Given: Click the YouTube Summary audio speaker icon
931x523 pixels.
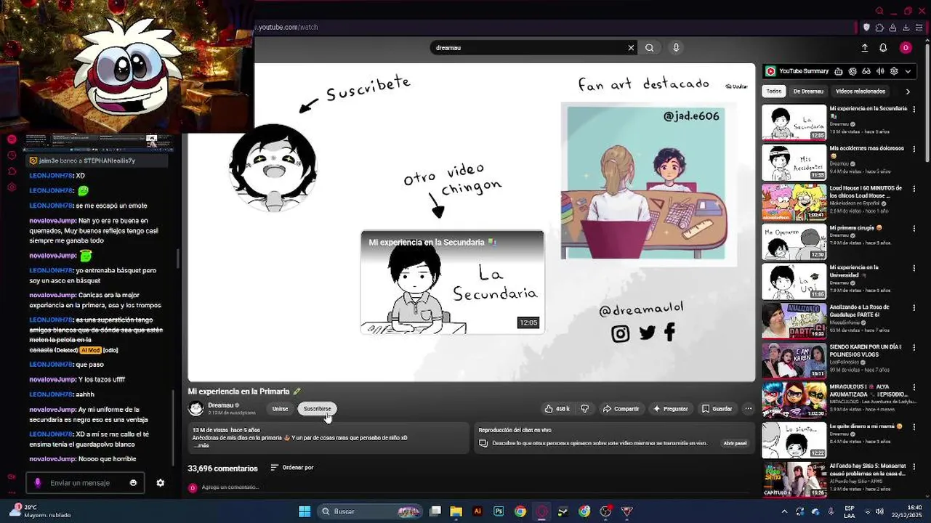Looking at the screenshot, I should 880,71.
